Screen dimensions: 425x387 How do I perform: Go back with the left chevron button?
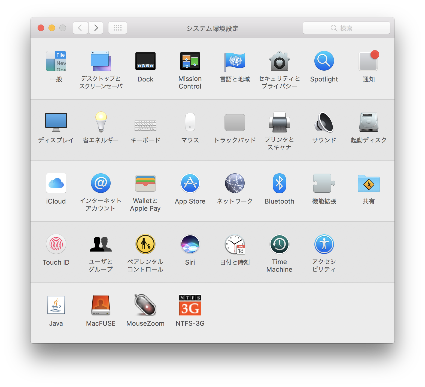point(80,28)
